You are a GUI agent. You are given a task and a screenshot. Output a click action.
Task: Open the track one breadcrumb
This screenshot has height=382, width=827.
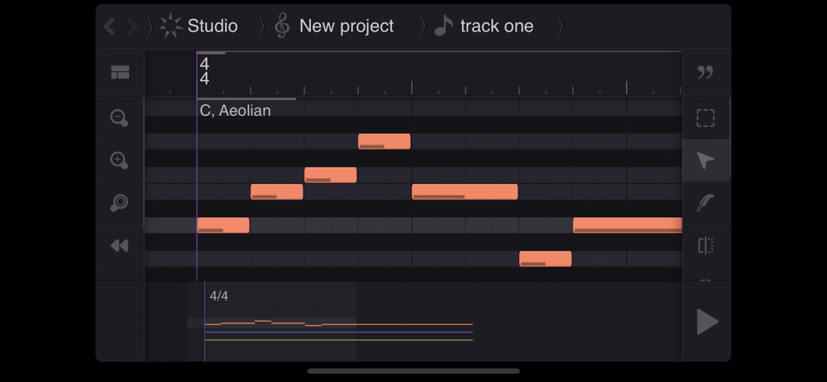pos(485,26)
